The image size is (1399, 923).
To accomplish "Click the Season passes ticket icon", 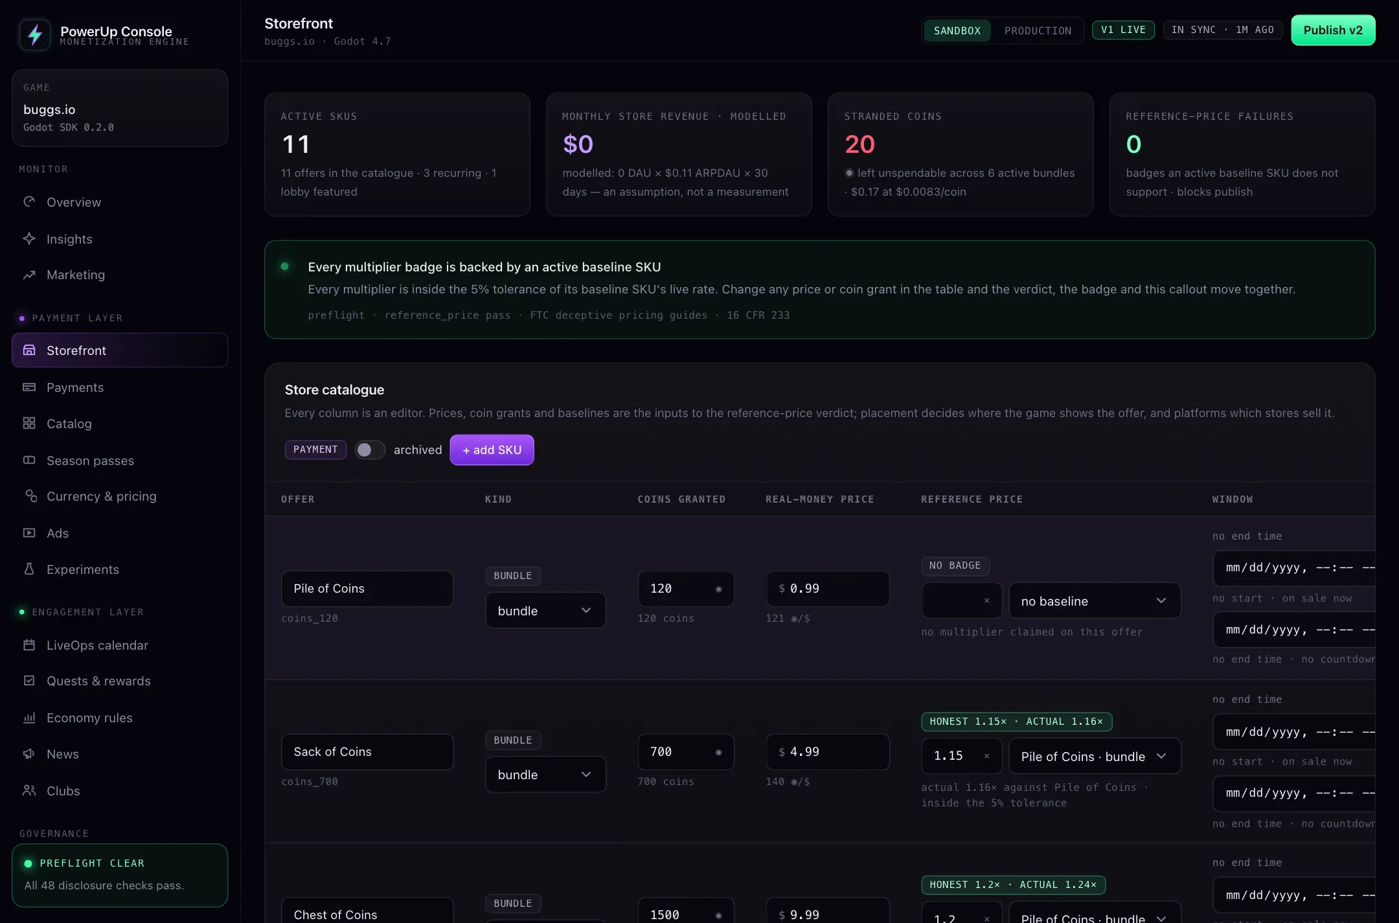I will [x=29, y=461].
